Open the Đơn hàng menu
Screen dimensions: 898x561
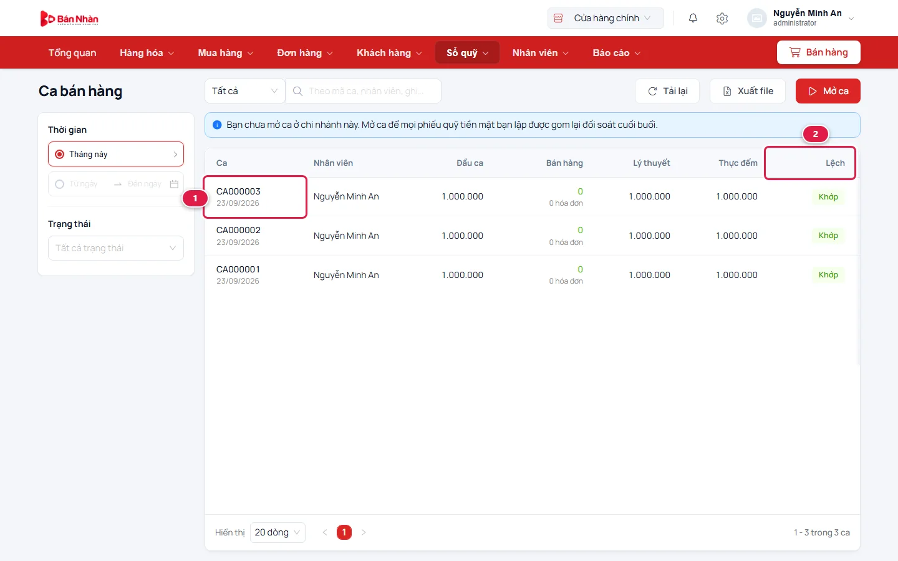click(305, 53)
